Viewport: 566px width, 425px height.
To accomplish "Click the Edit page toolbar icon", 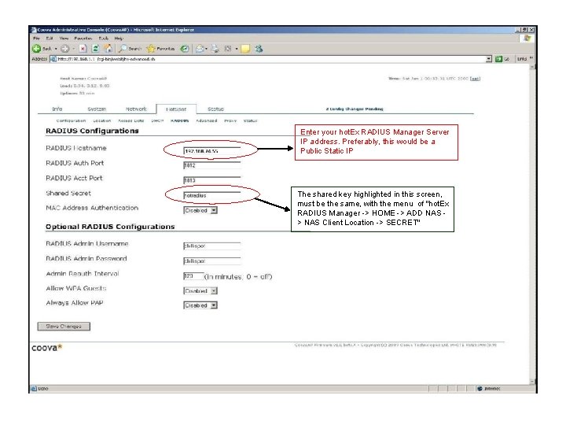I will [x=228, y=49].
